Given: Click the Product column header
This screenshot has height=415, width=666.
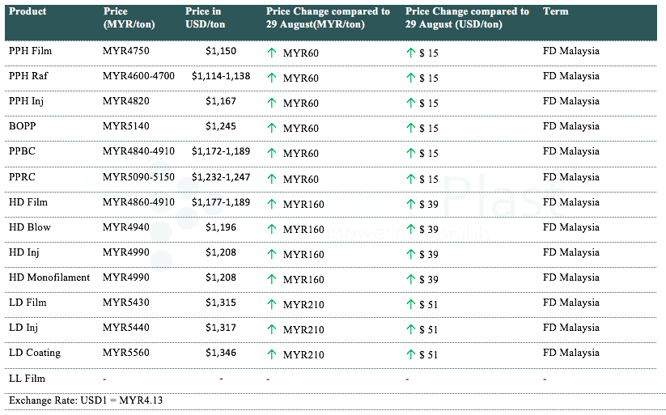Looking at the screenshot, I should 28,12.
